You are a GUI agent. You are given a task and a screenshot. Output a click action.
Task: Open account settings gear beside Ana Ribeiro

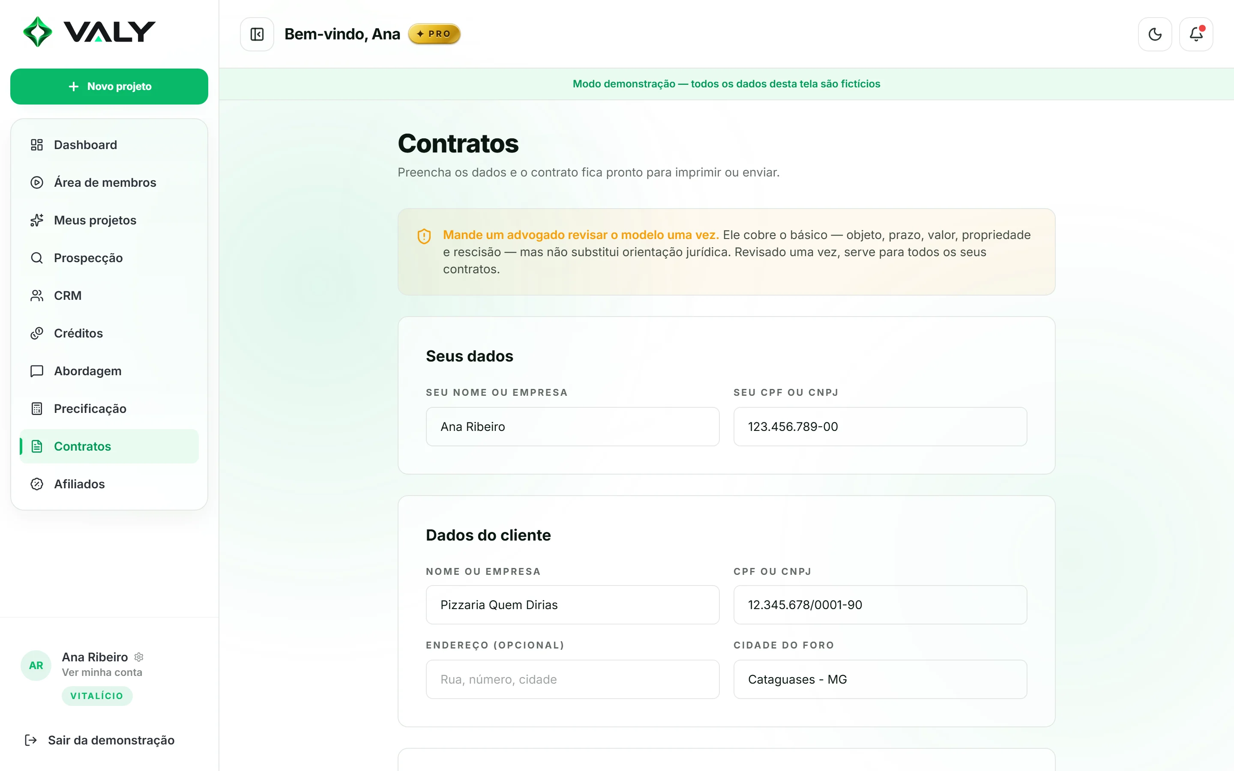click(139, 657)
